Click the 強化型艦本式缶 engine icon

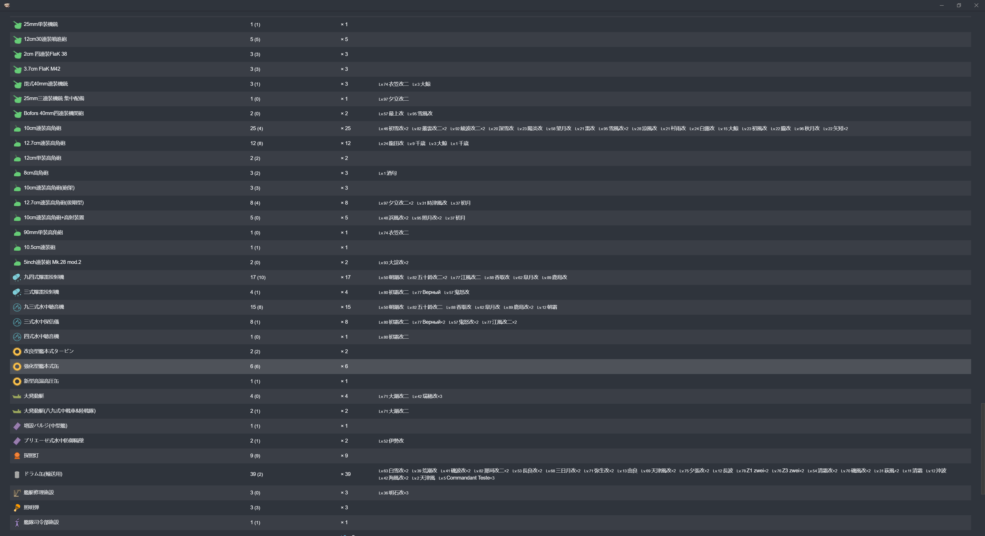pos(17,367)
